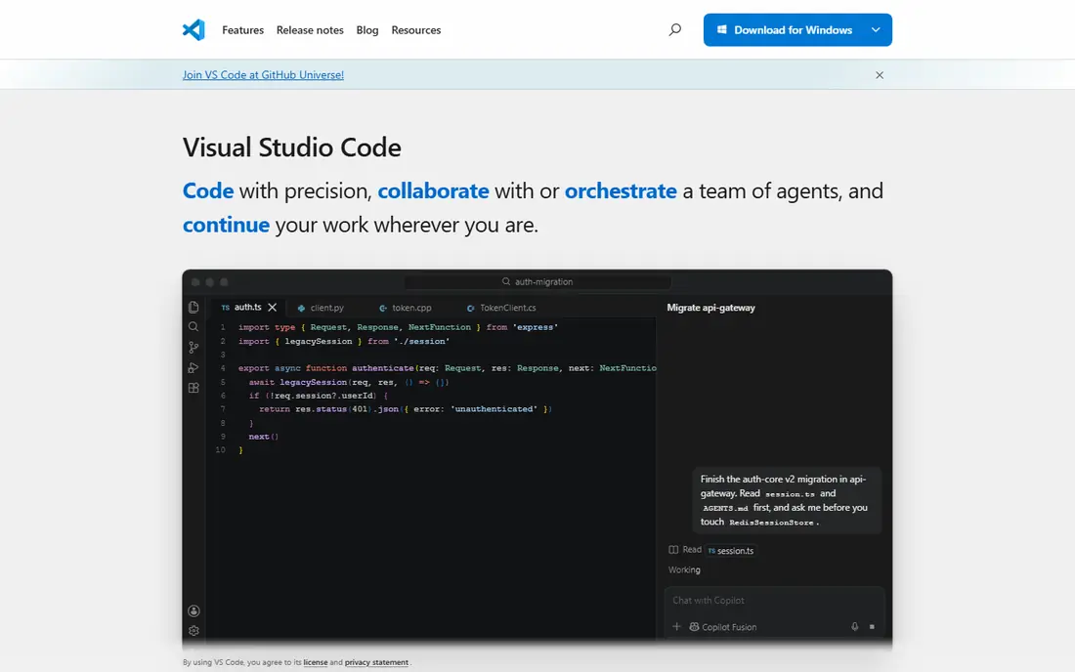Open Accounts icon in activity bar

coord(193,611)
